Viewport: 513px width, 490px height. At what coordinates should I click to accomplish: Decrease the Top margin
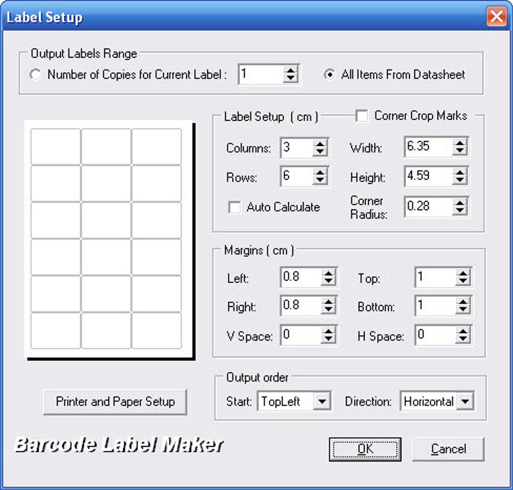463,282
